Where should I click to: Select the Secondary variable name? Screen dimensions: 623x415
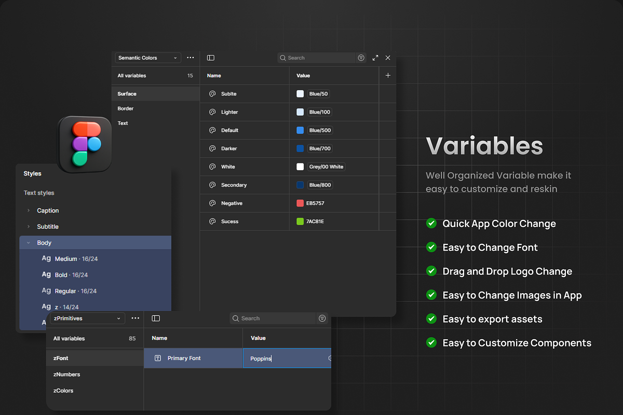point(234,185)
